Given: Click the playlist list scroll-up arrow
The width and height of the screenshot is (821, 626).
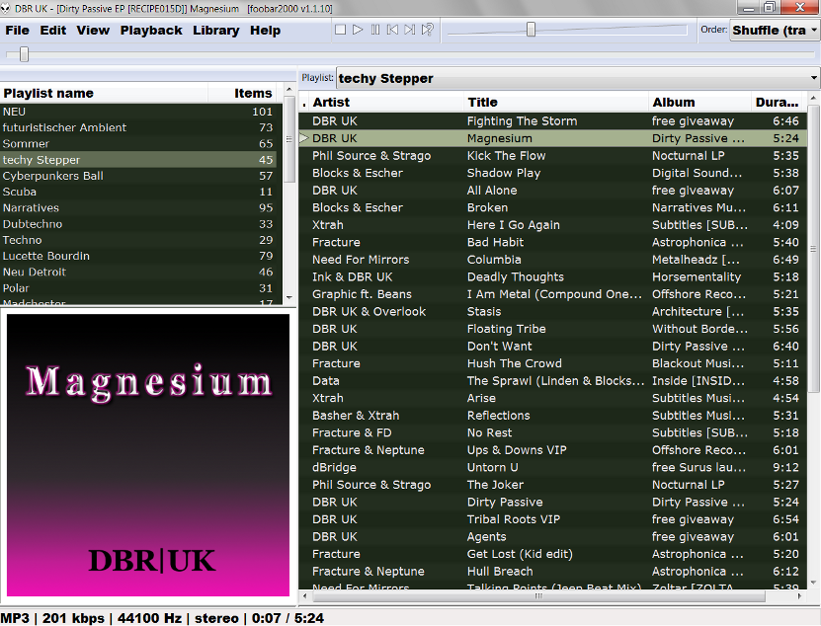Looking at the screenshot, I should pyautogui.click(x=289, y=89).
